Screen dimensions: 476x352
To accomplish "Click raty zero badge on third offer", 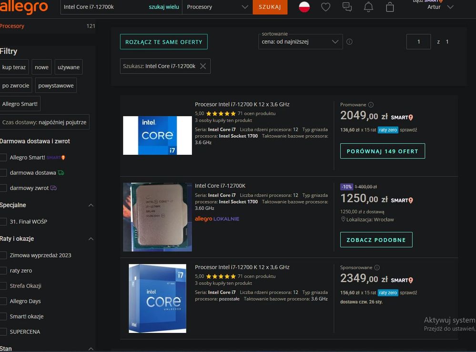I will tap(388, 293).
